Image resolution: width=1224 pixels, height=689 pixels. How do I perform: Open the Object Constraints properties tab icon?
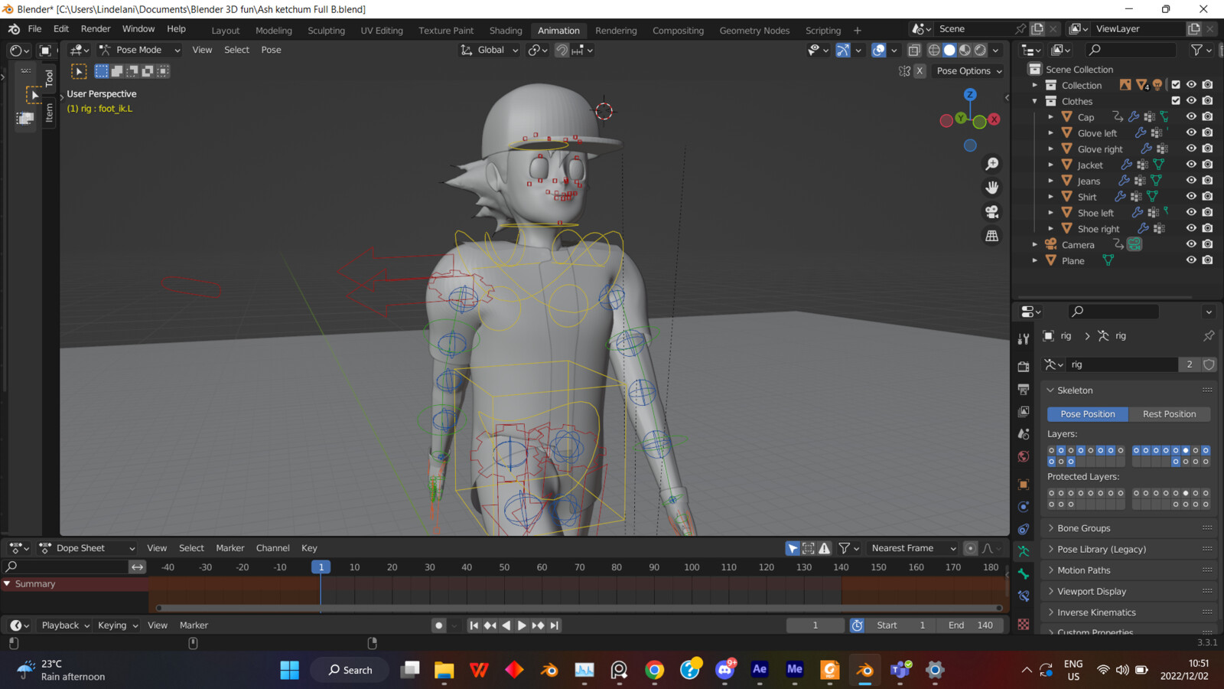tap(1024, 529)
